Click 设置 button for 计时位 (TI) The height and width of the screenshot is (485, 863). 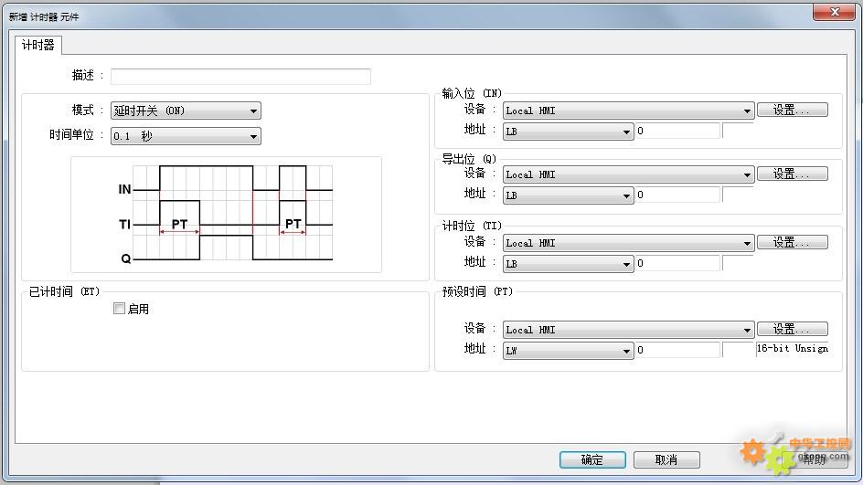(792, 242)
